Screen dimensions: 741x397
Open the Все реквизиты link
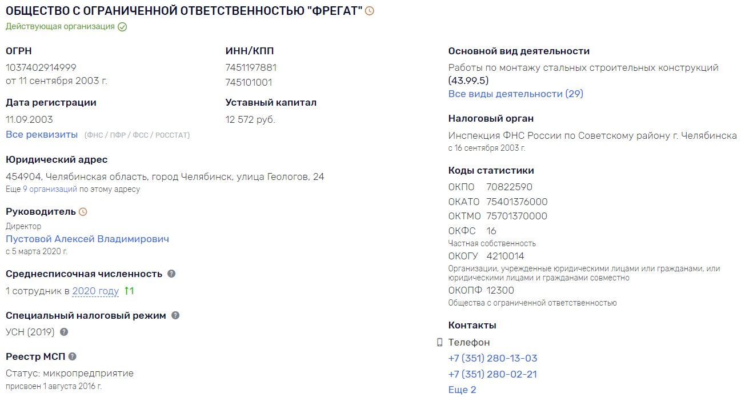click(x=42, y=135)
